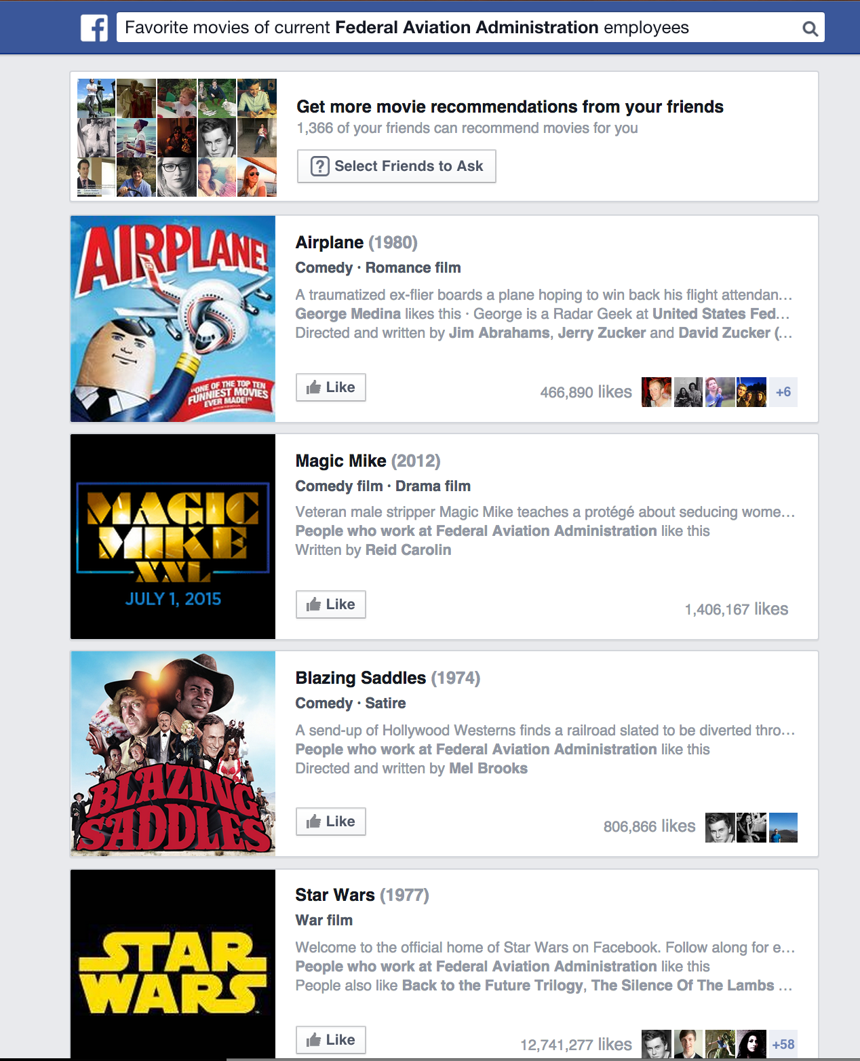Click the search magnifier icon
The width and height of the screenshot is (860, 1061).
810,28
